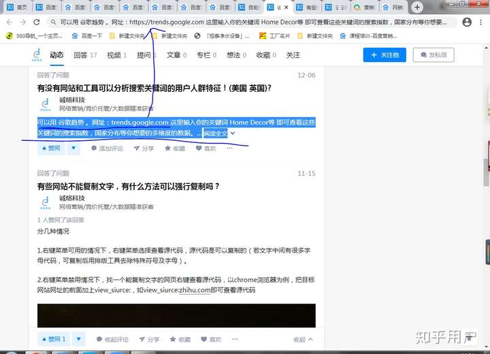Image resolution: width=490 pixels, height=354 pixels.
Task: Go back using the browser back arrow
Action: point(9,22)
